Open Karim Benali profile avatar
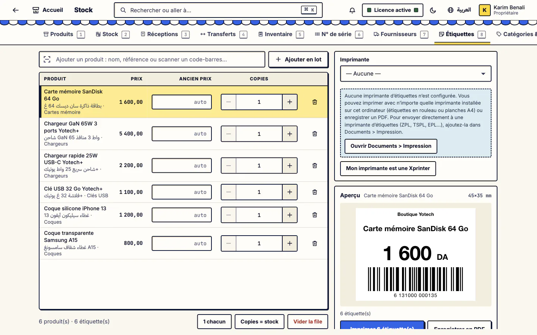The width and height of the screenshot is (537, 335). coord(484,10)
